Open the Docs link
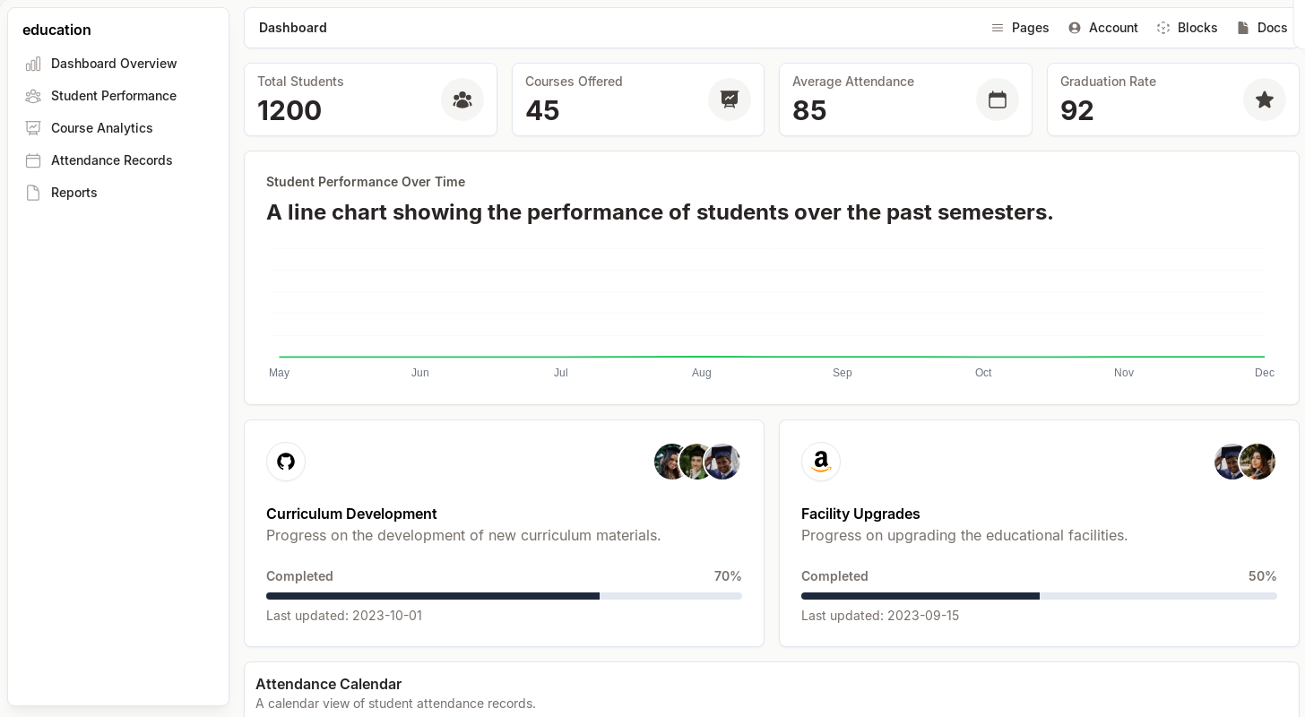 pyautogui.click(x=1262, y=28)
